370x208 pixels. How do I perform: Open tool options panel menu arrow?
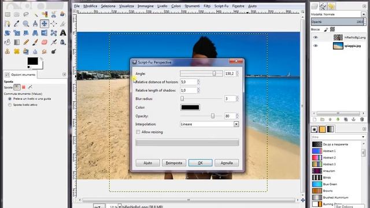coord(64,75)
